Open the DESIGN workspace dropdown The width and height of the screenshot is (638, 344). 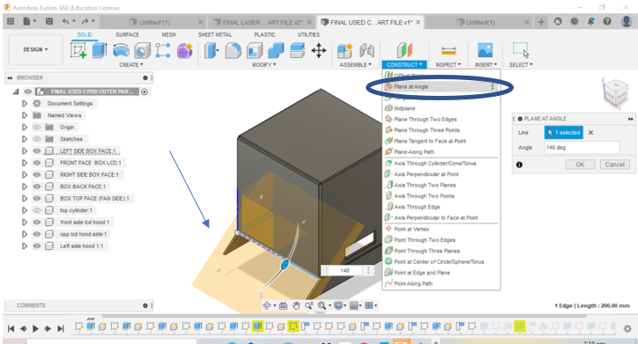tap(35, 49)
